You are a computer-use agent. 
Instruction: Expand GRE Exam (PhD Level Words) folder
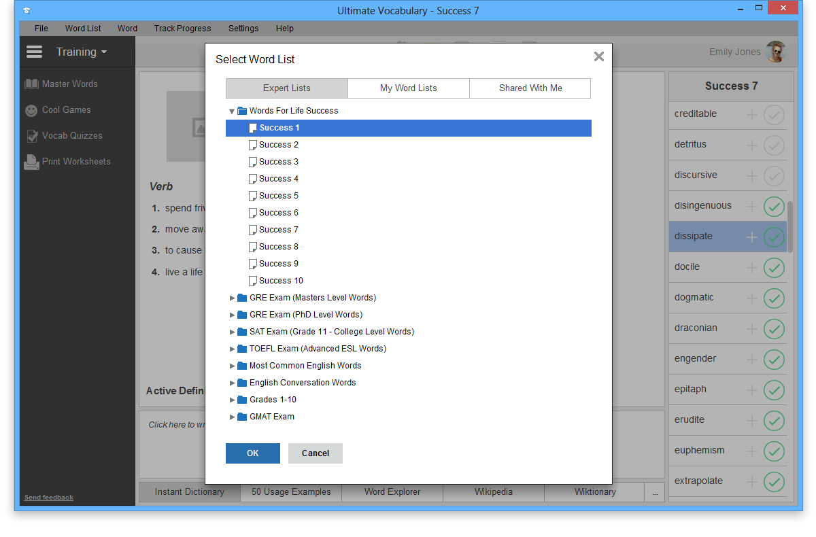(x=232, y=315)
